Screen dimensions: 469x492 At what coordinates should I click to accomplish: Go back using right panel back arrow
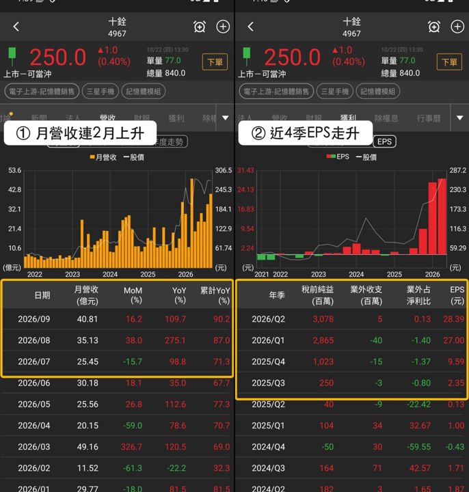(x=250, y=27)
